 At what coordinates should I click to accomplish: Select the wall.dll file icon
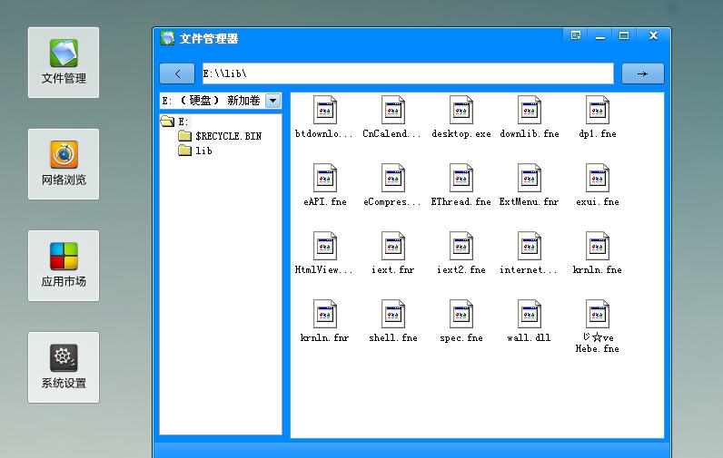(530, 314)
